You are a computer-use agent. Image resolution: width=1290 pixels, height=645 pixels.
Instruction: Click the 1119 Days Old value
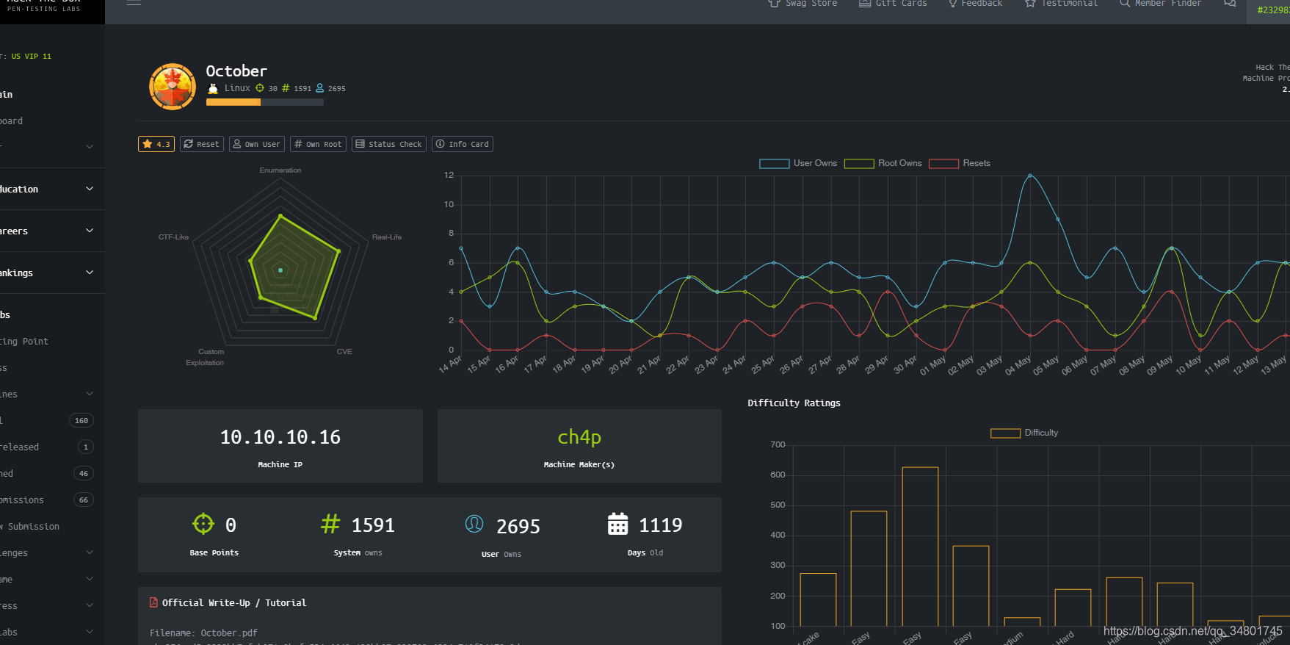pyautogui.click(x=661, y=525)
